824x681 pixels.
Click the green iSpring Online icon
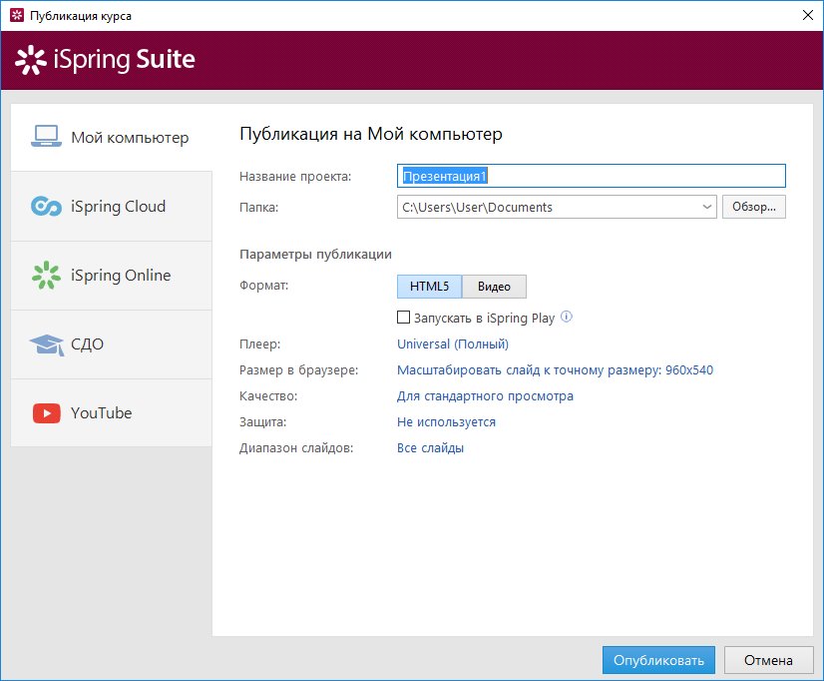[x=46, y=275]
